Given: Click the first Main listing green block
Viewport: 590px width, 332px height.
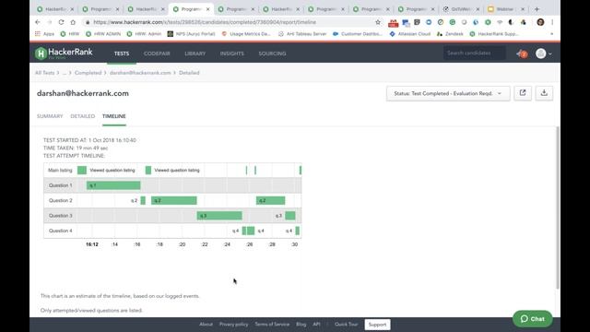Looking at the screenshot, I should tap(82, 170).
